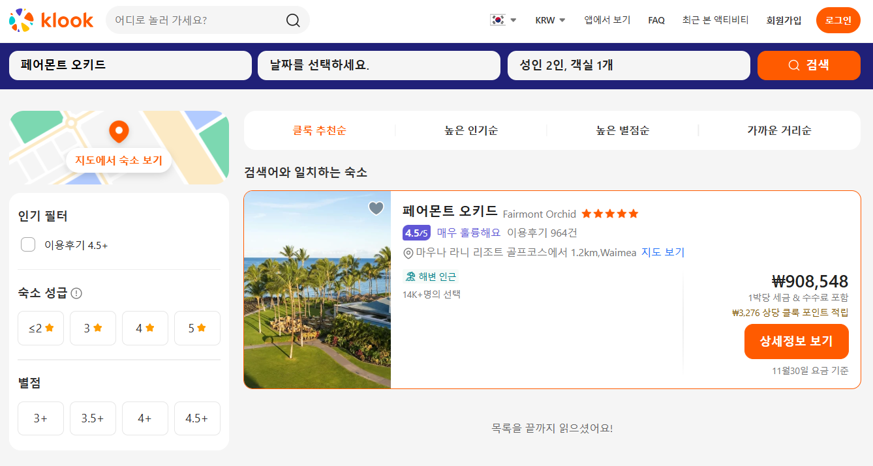Select the 4 star class filter
873x466 pixels.
[x=145, y=328]
